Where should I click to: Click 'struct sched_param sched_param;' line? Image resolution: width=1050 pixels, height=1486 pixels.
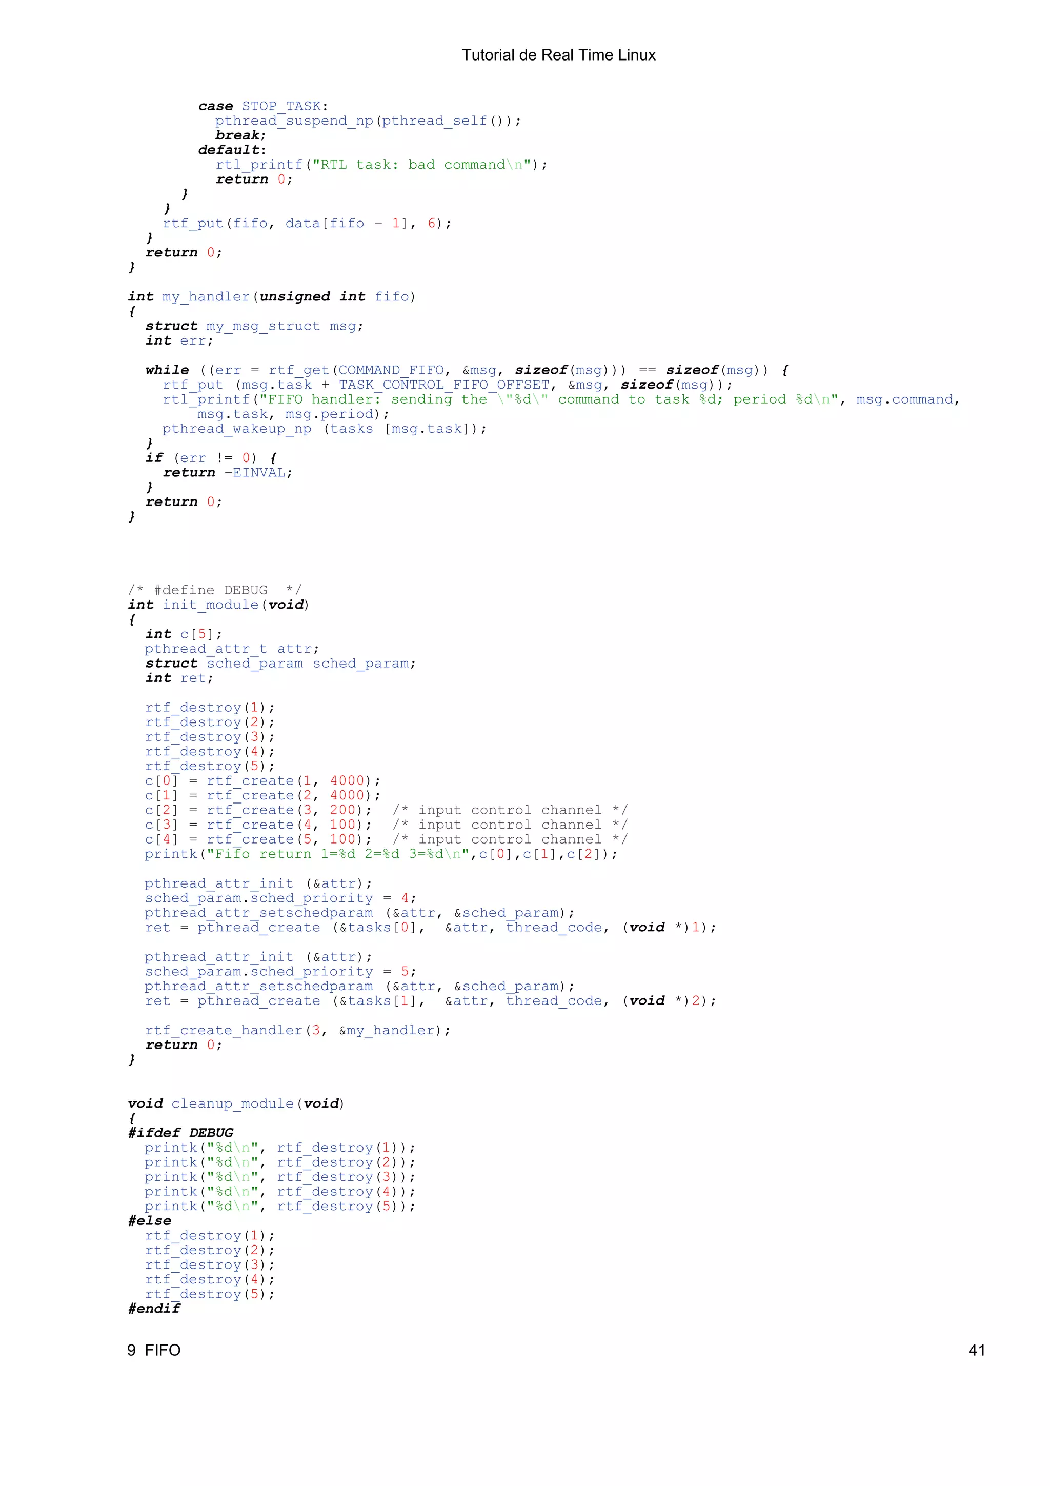(281, 664)
